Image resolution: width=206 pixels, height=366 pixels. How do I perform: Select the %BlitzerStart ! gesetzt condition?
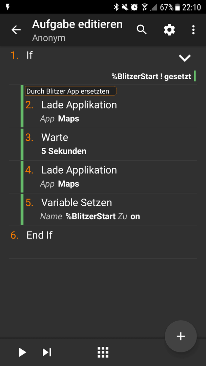[x=151, y=77]
